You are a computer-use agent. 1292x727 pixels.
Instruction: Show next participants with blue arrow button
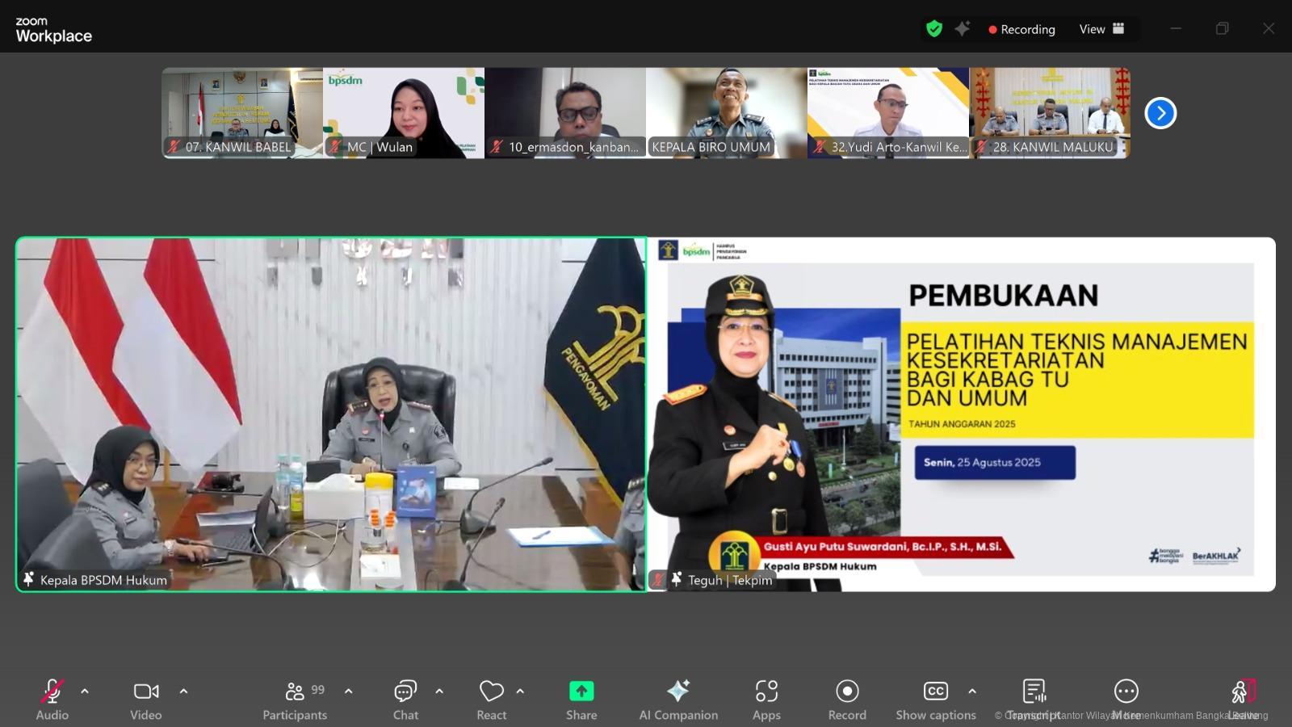[1160, 113]
